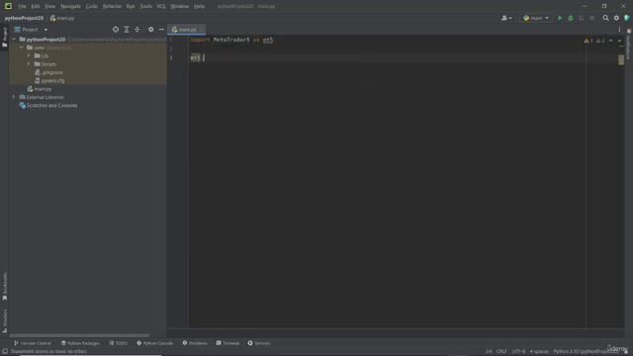Toggle the Bookmarks side tab
The width and height of the screenshot is (633, 356).
point(4,286)
